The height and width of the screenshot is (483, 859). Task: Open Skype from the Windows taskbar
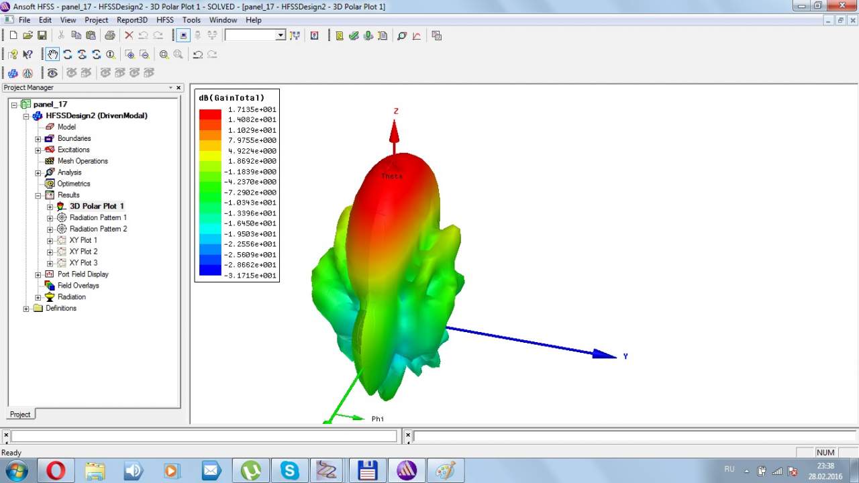[290, 470]
